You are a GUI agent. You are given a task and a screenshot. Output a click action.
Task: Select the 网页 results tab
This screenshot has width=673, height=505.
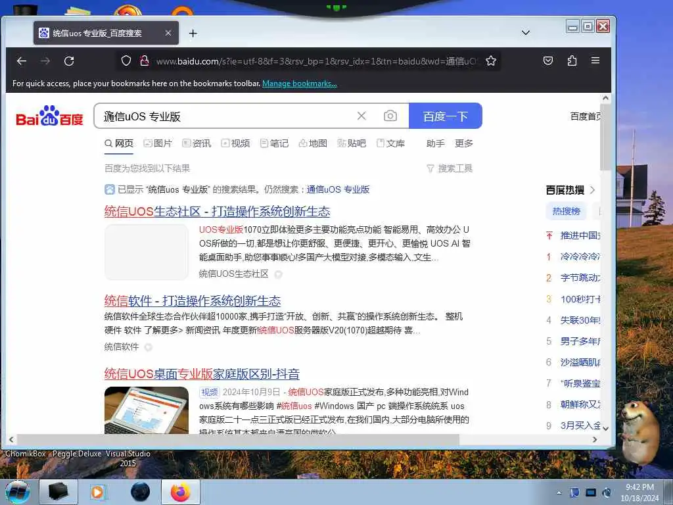pos(119,143)
